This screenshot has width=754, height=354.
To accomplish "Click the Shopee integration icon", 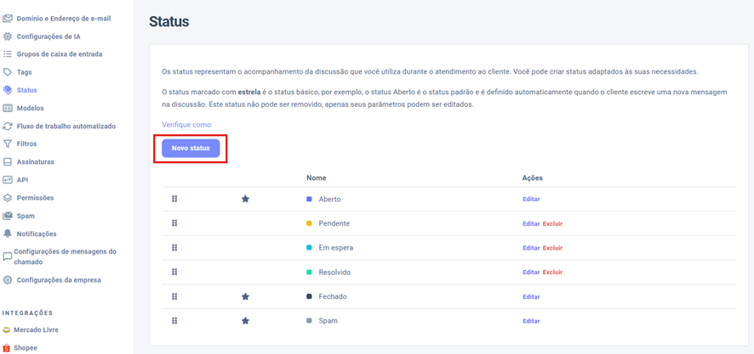I will coord(7,348).
